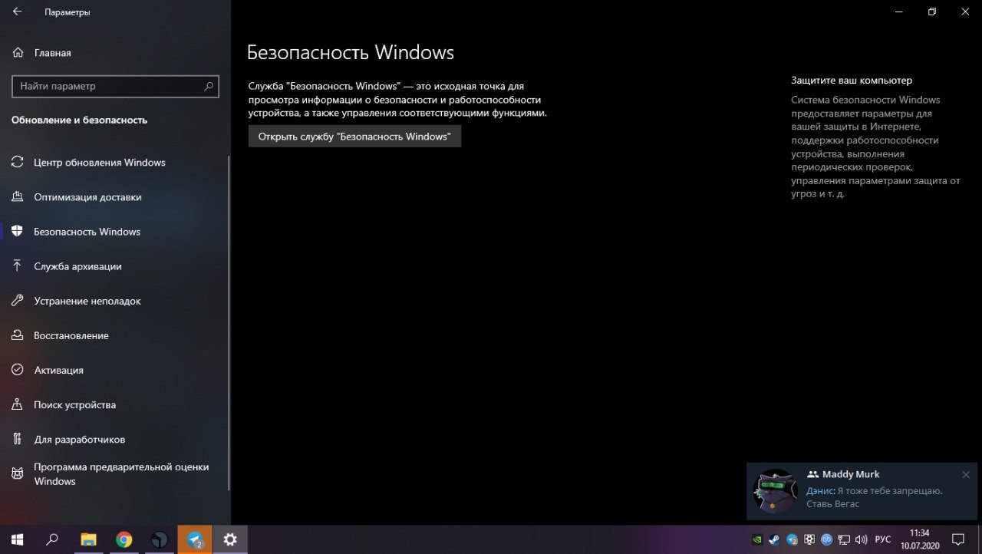Open the monitor gear tray icon
The height and width of the screenshot is (554, 982).
[809, 539]
